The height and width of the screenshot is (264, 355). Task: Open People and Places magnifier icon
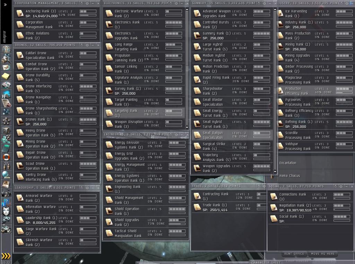(x=6, y=58)
